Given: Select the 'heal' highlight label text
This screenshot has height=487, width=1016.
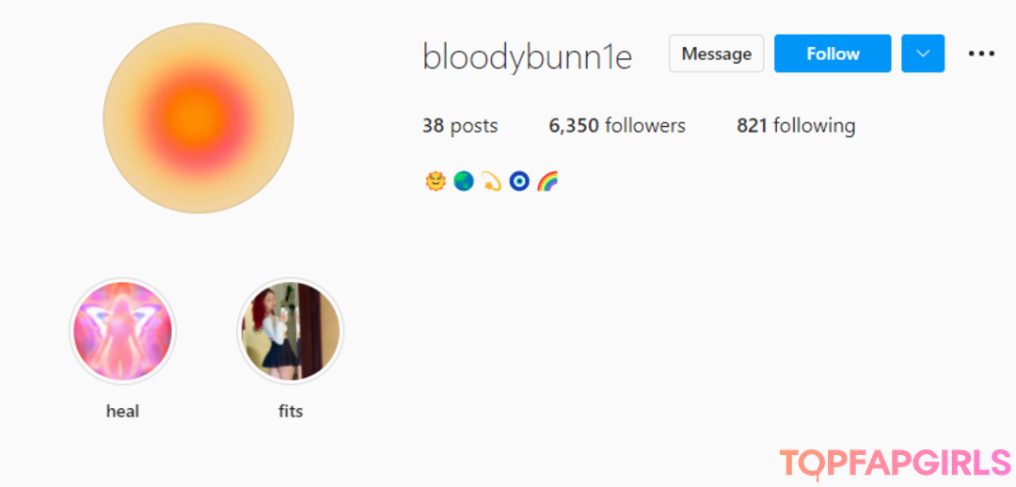Looking at the screenshot, I should (x=122, y=411).
